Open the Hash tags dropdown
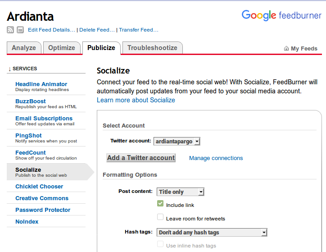Viewport: 326px width, 252px height. 212,233
